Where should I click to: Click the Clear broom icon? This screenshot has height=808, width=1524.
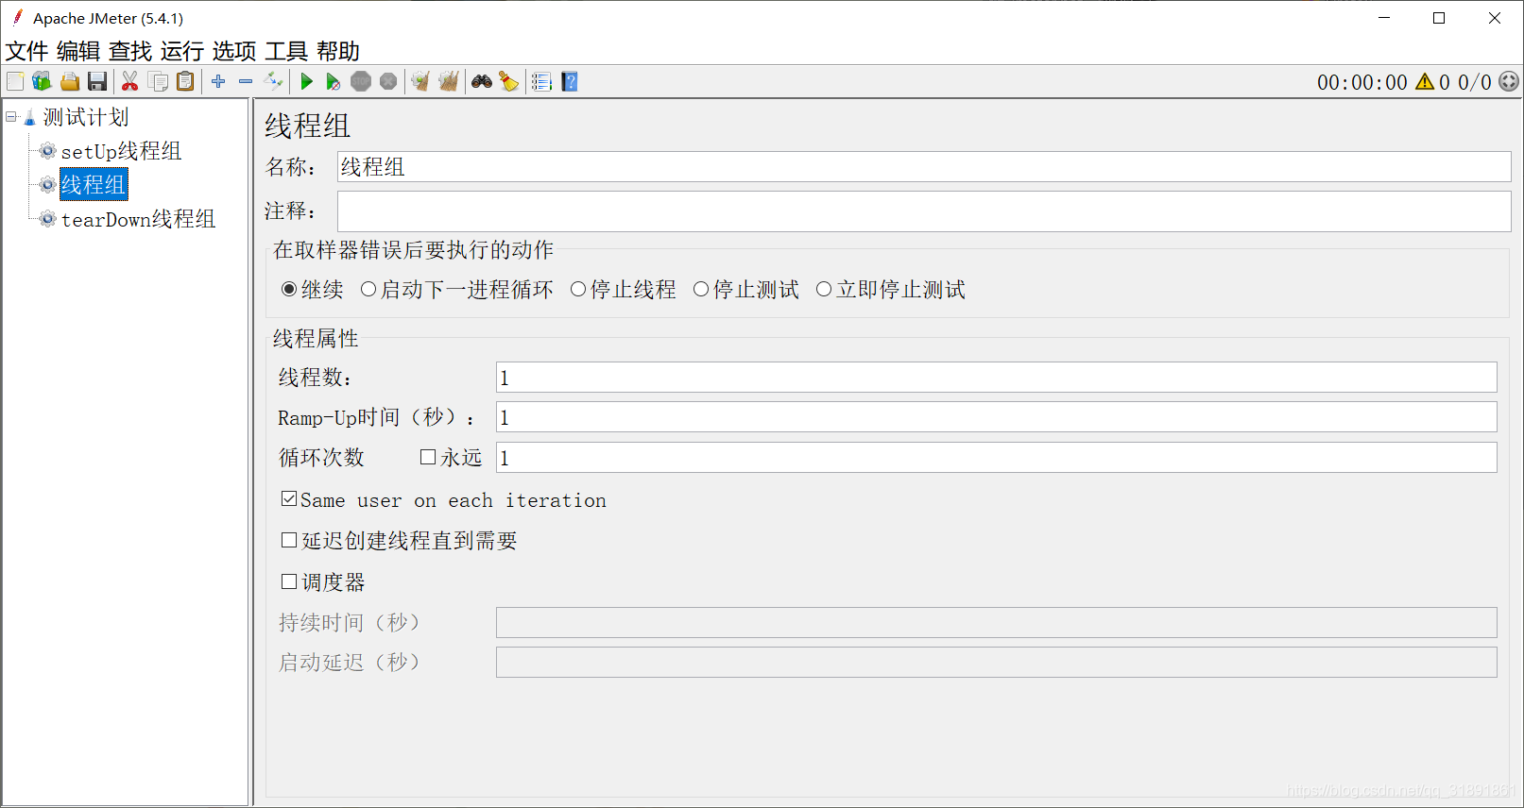point(420,82)
